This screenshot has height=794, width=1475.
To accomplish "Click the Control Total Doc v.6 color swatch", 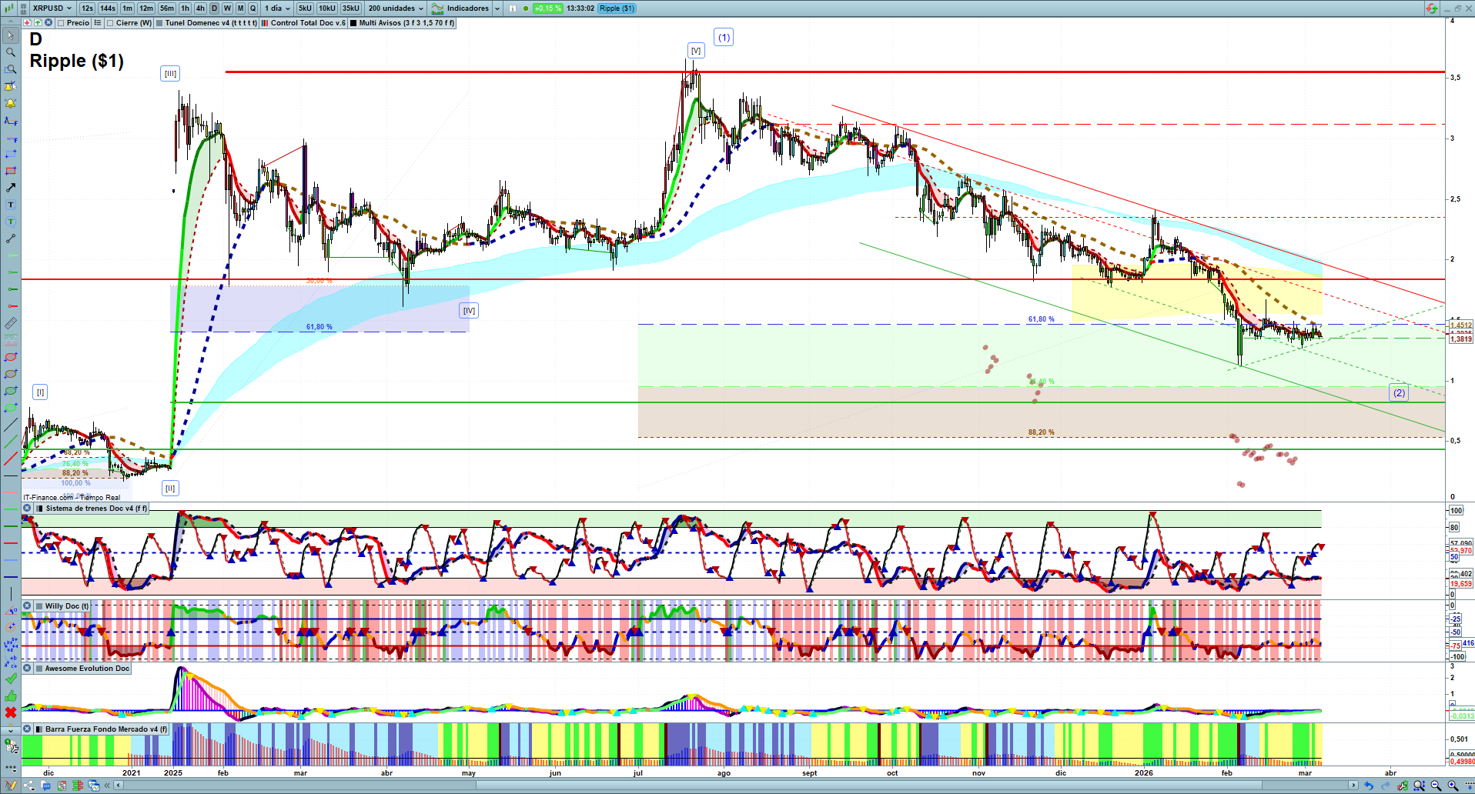I will click(265, 23).
